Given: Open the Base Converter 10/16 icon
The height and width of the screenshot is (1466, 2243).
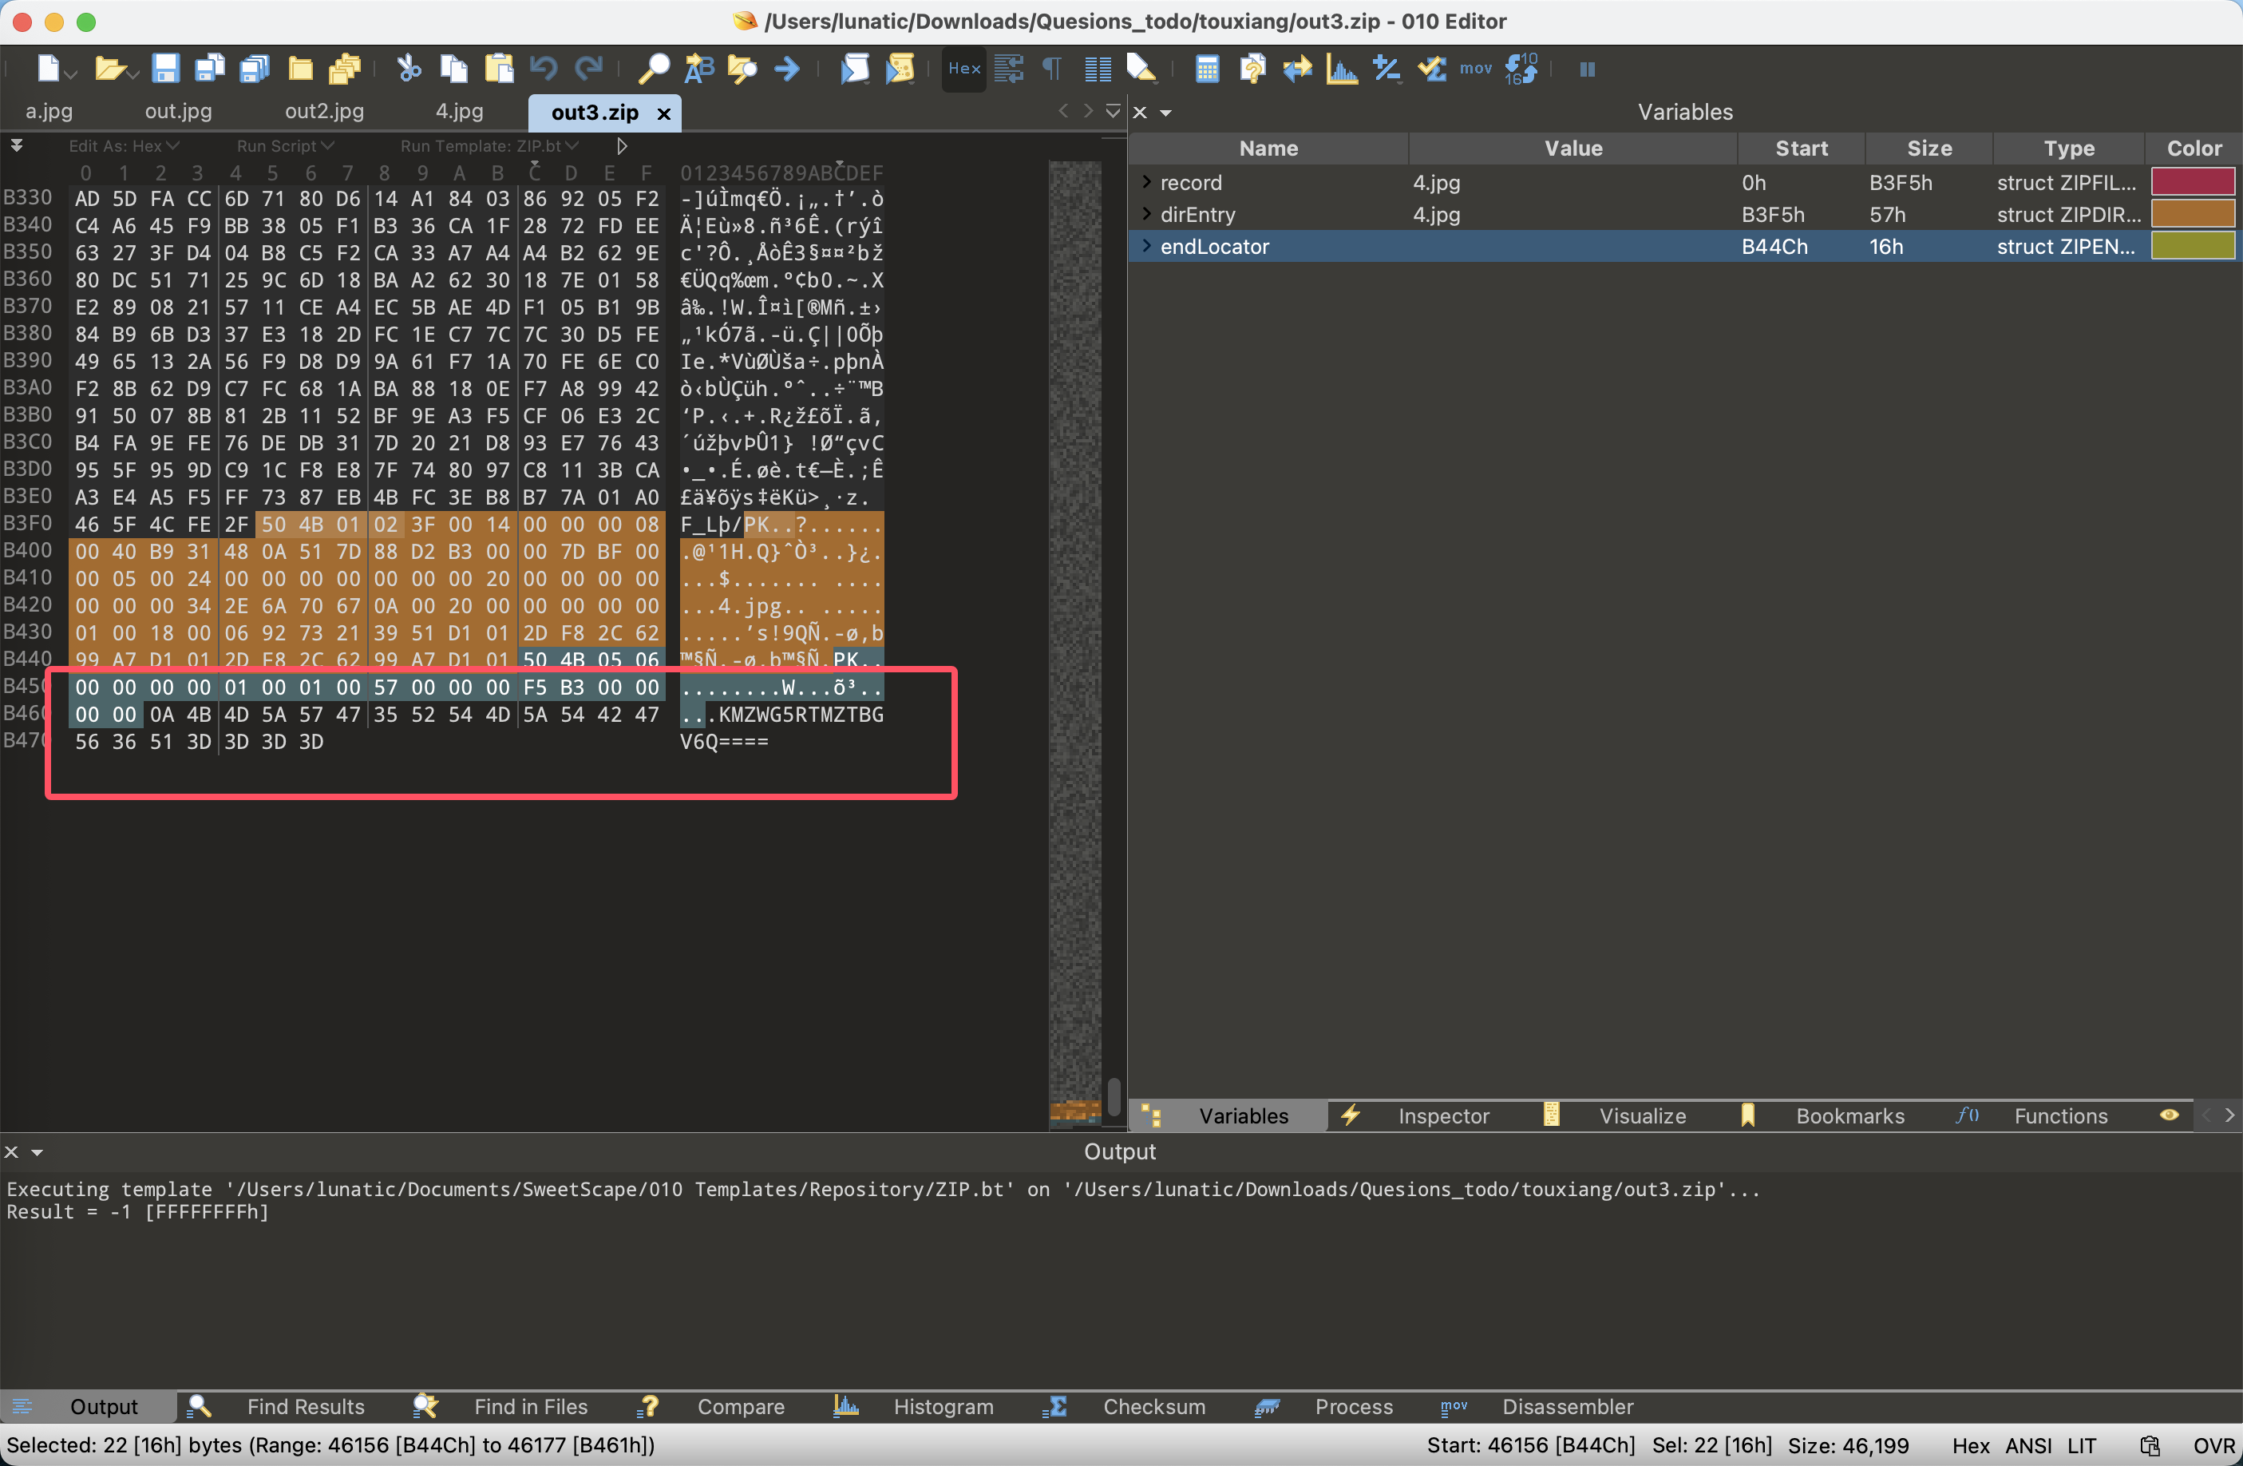Looking at the screenshot, I should click(1521, 69).
